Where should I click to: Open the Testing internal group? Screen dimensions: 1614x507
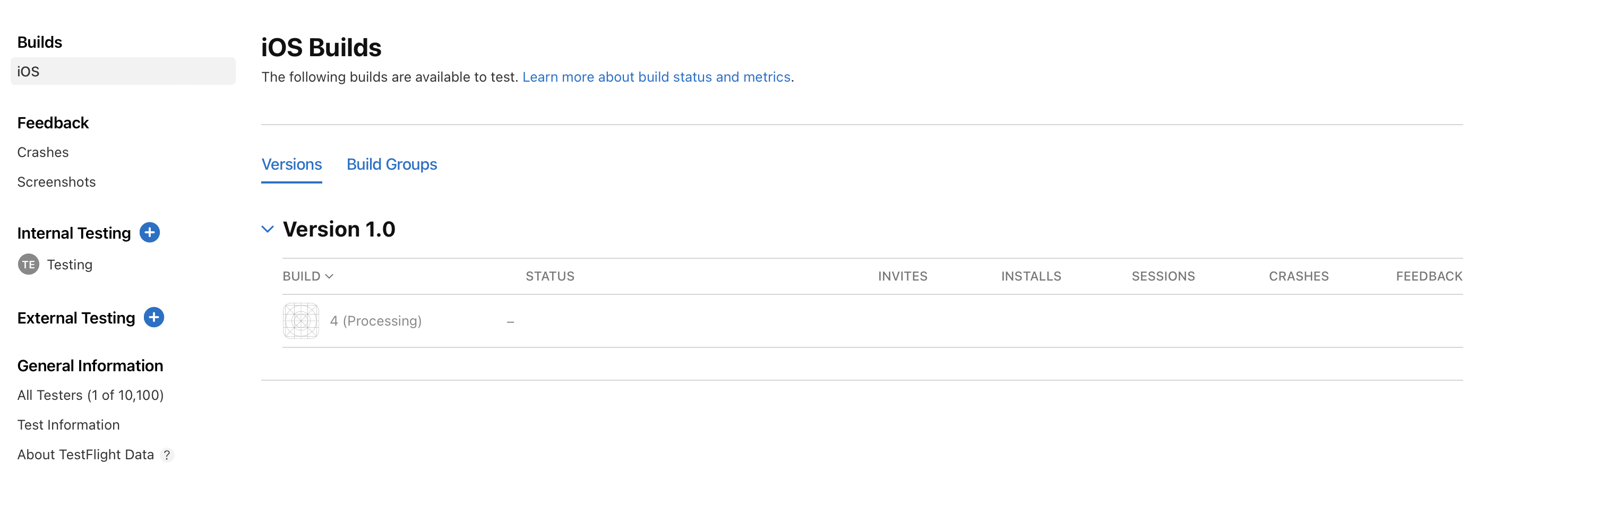[x=70, y=265]
